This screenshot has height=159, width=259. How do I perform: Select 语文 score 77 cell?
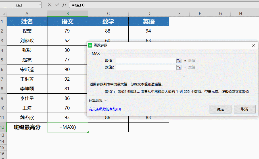(68, 60)
